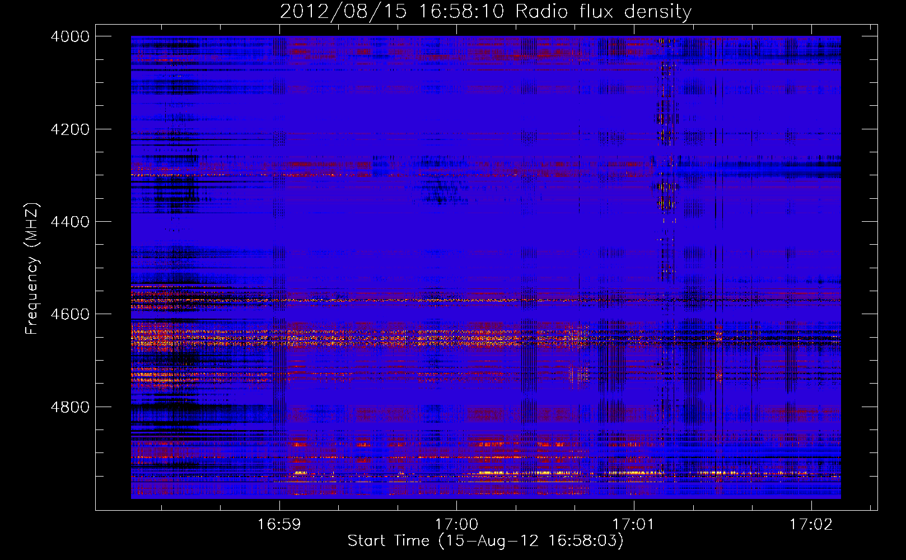Click the 17:01 time tick label

633,524
